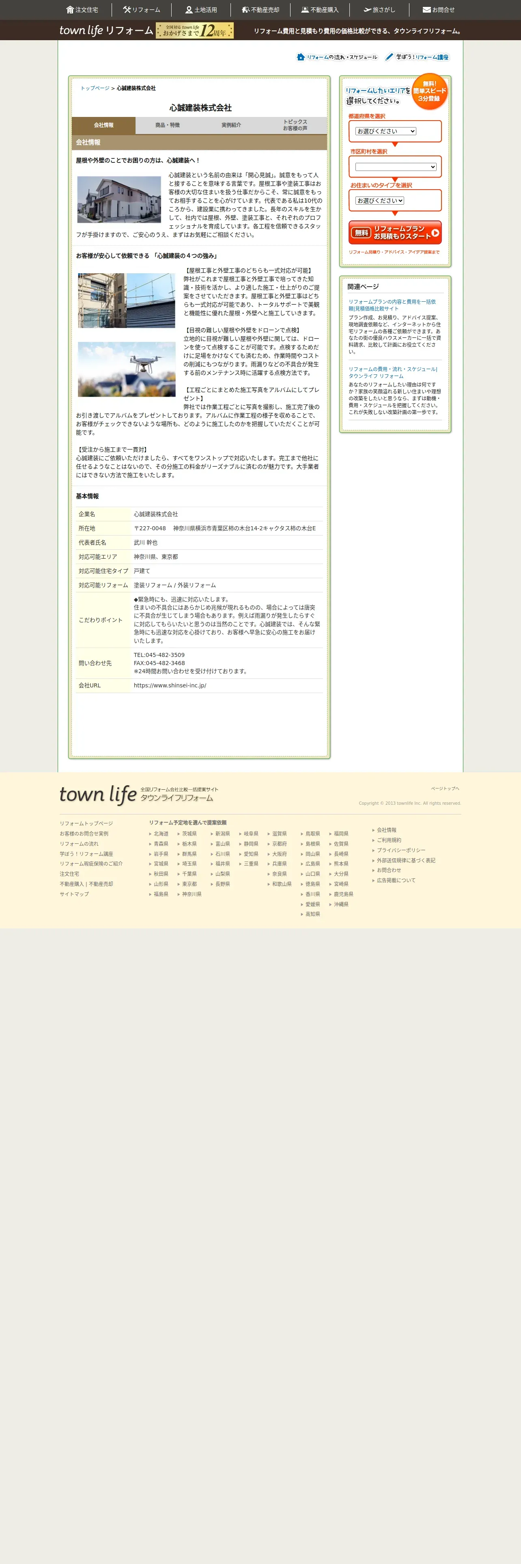Click the pin icon beside 土地活用

click(x=189, y=10)
